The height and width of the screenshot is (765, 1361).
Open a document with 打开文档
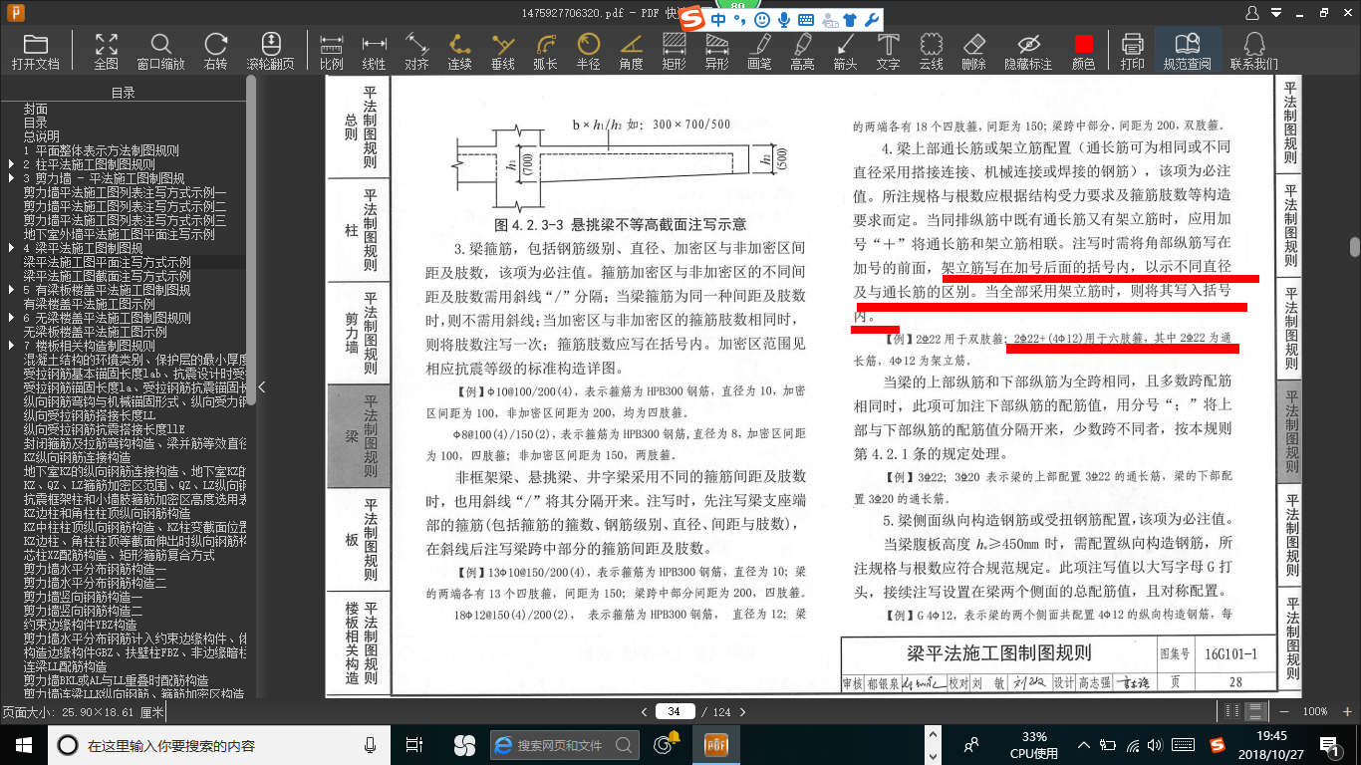tap(36, 52)
